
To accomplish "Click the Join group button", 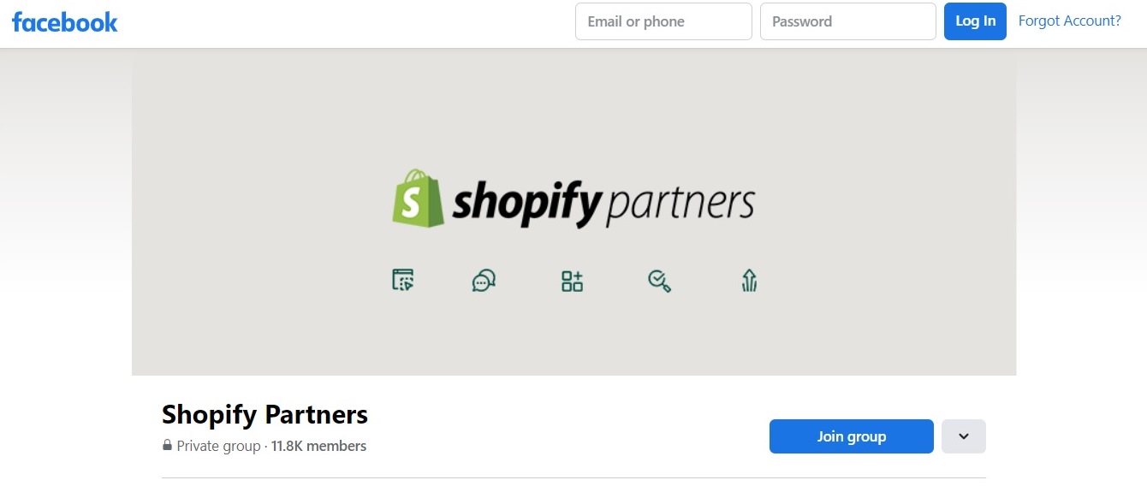I will point(852,436).
